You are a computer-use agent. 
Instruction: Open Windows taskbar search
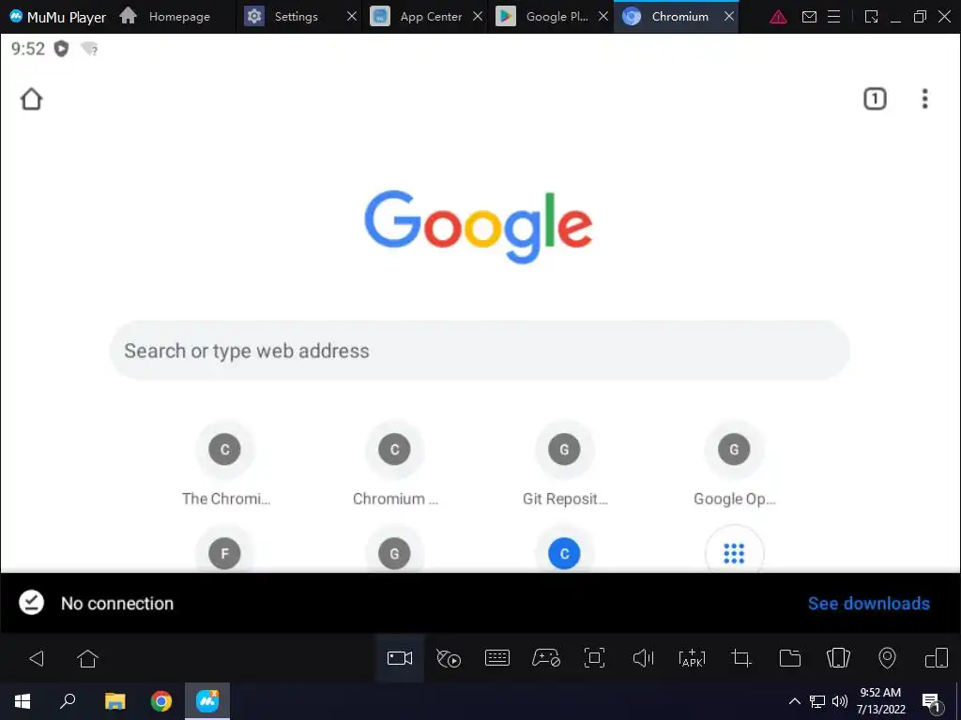coord(68,701)
